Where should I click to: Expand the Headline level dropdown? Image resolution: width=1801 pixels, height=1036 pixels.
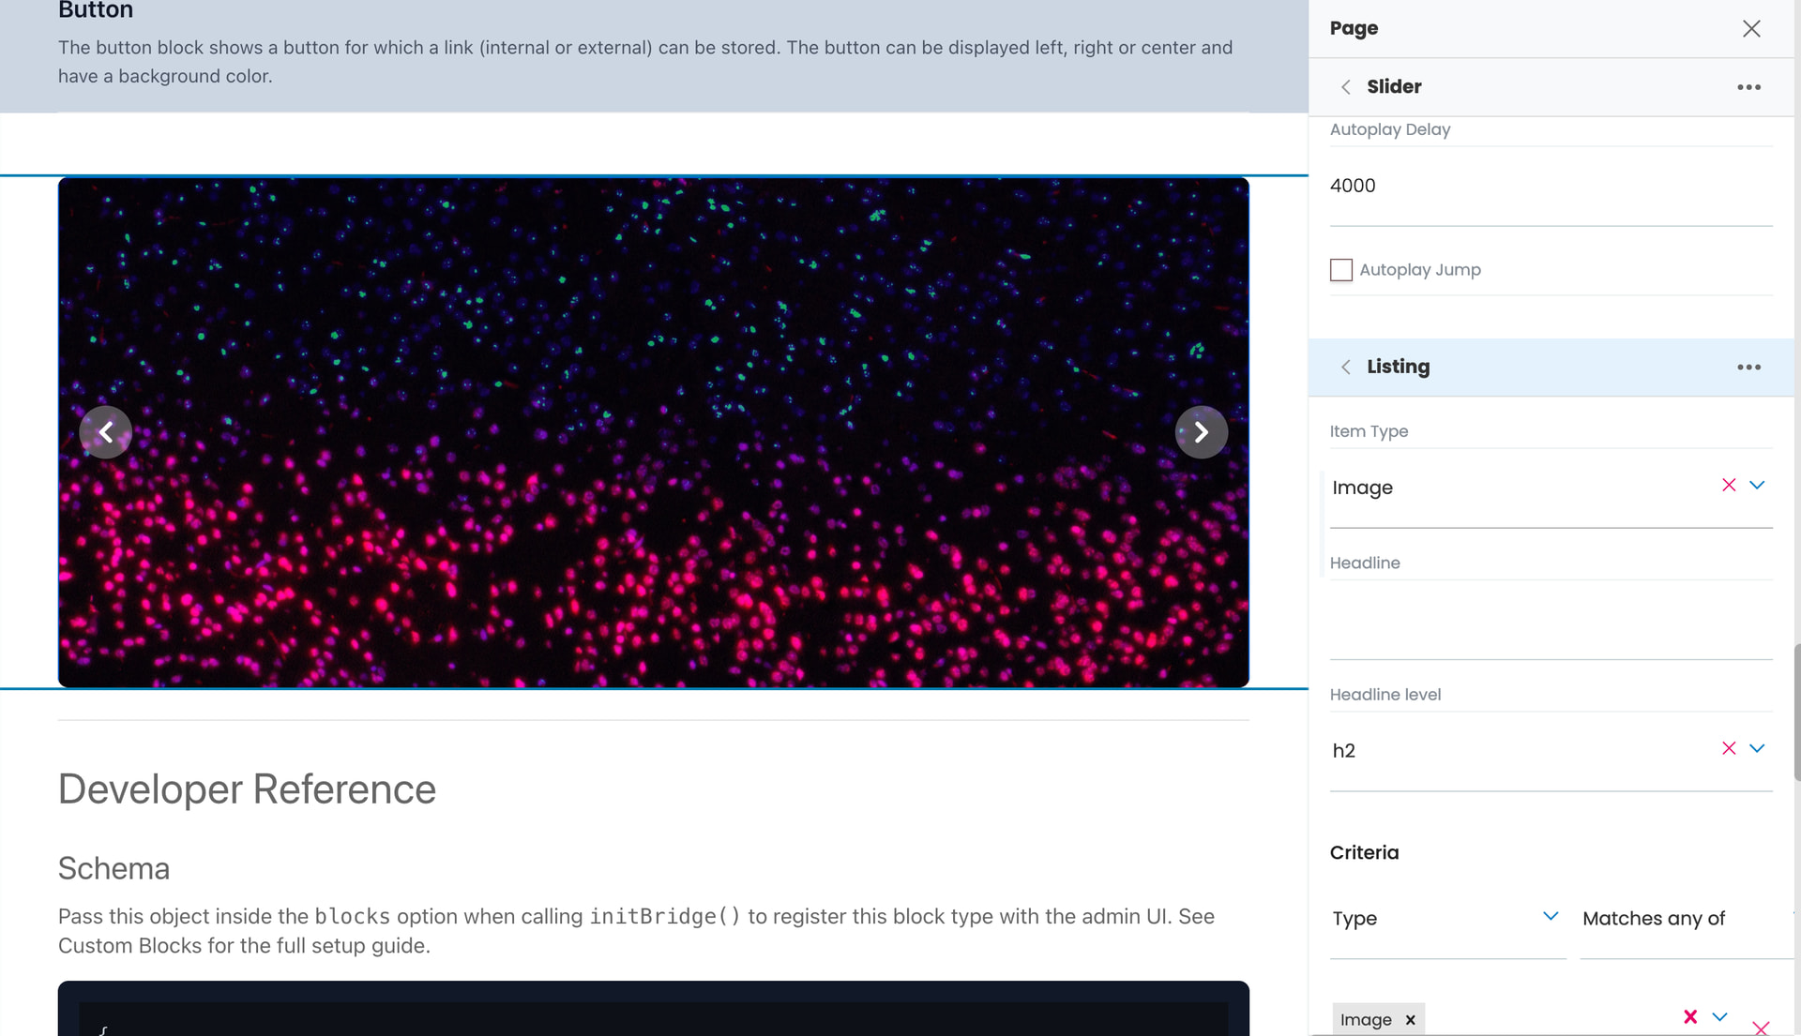click(1757, 748)
